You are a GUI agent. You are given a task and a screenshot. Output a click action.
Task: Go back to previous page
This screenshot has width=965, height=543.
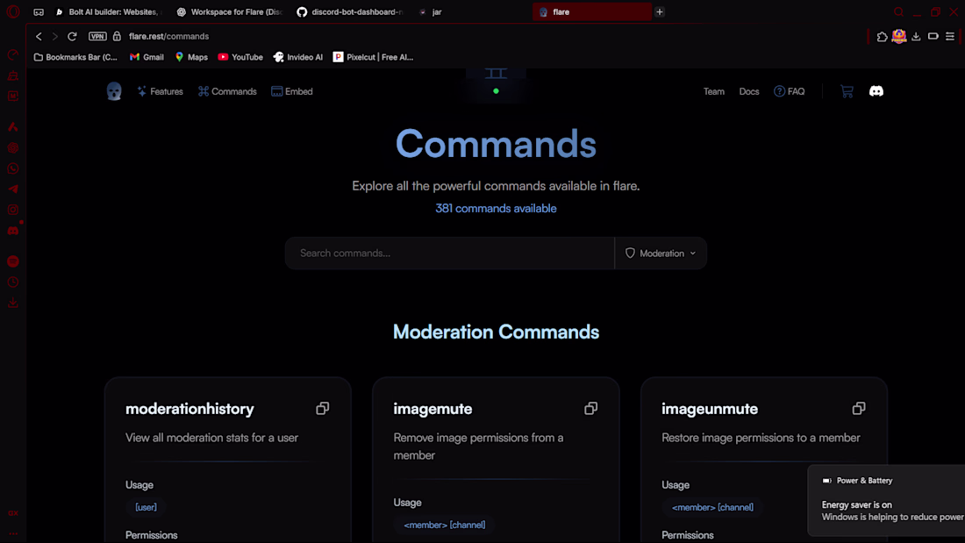[x=39, y=36]
